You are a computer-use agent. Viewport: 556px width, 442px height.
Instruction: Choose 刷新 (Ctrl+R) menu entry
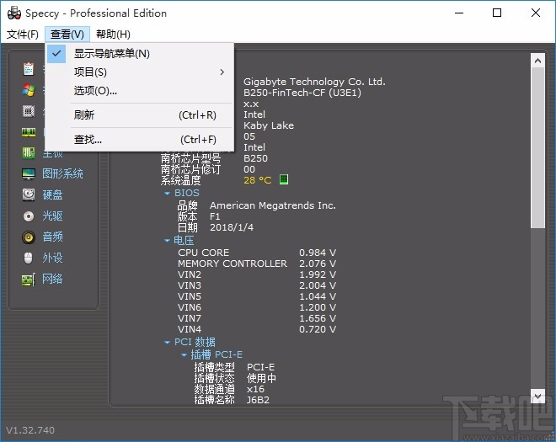(x=139, y=115)
